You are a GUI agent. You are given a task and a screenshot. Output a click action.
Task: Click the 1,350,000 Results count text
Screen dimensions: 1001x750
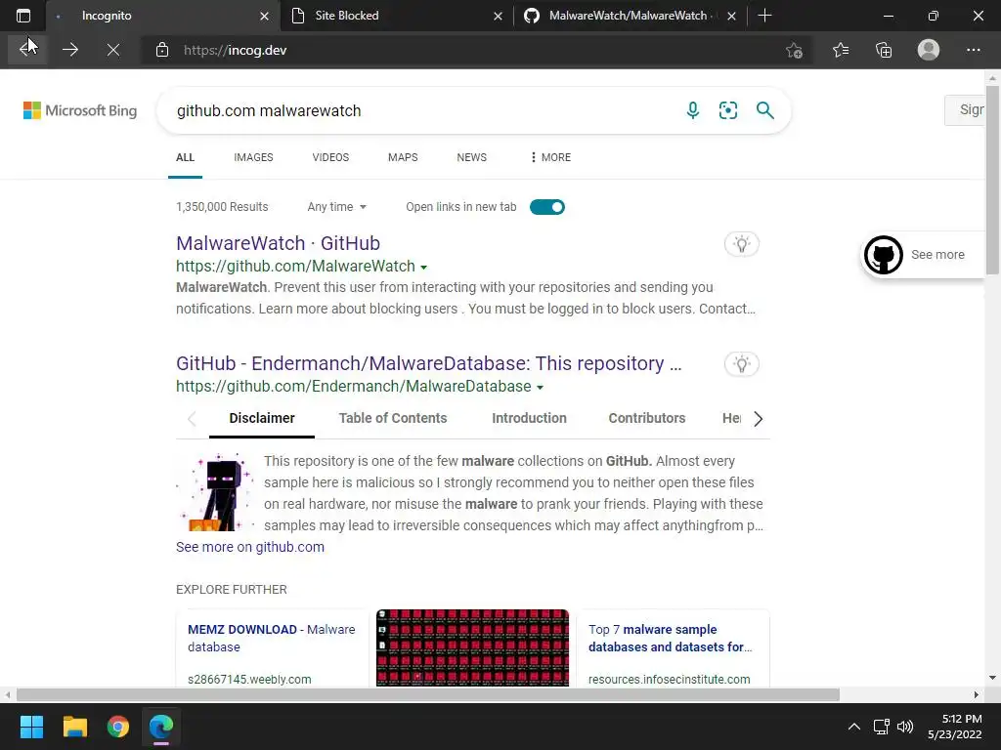tap(222, 207)
